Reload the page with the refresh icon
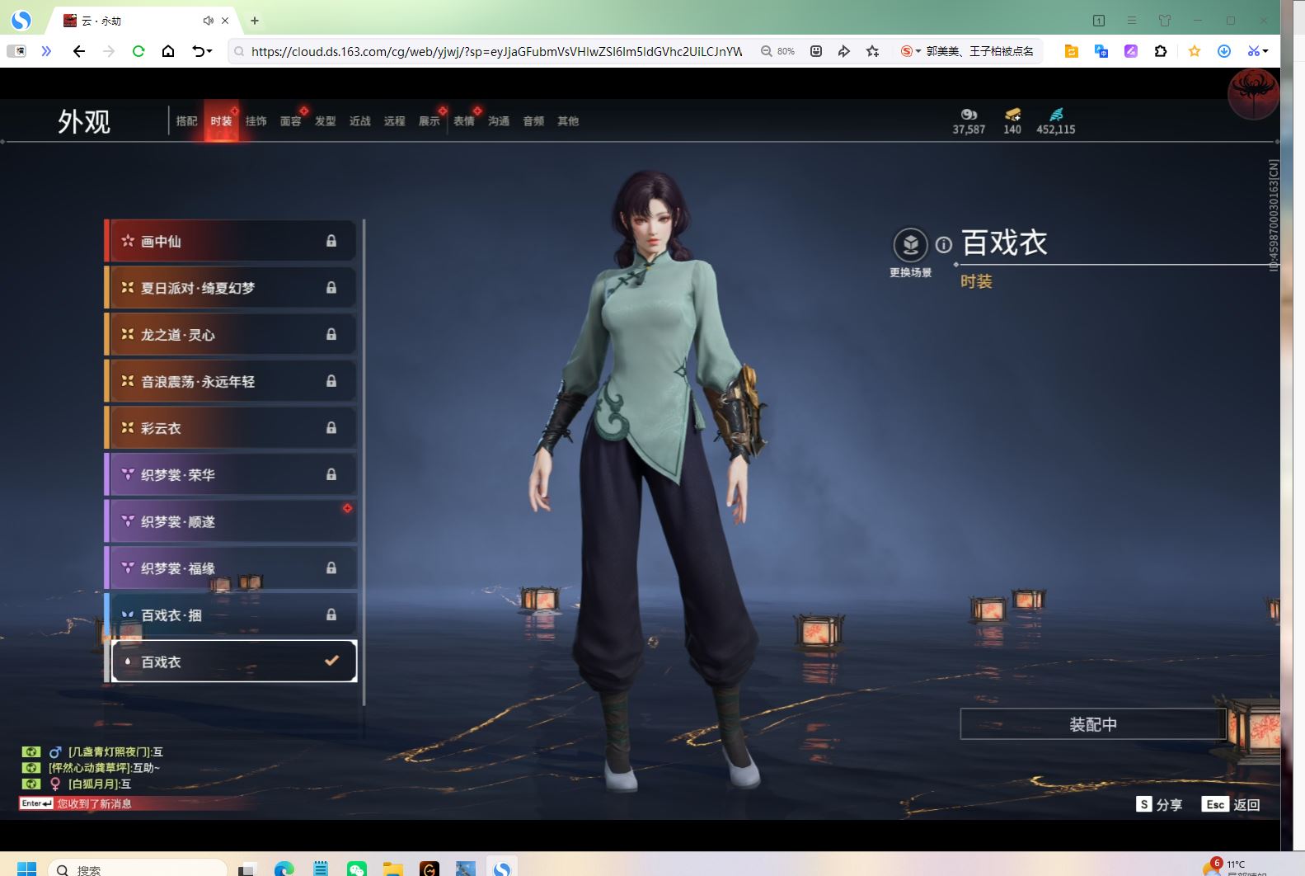 (138, 51)
